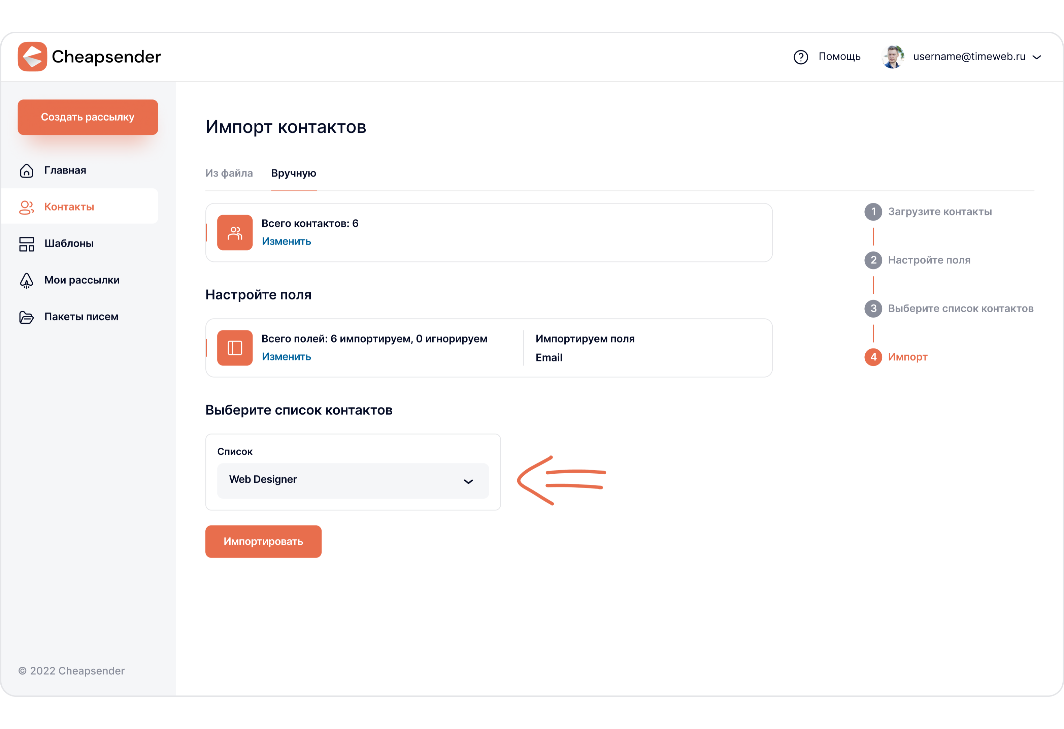Click the Импортируем поля label
The image size is (1064, 729).
click(x=585, y=339)
